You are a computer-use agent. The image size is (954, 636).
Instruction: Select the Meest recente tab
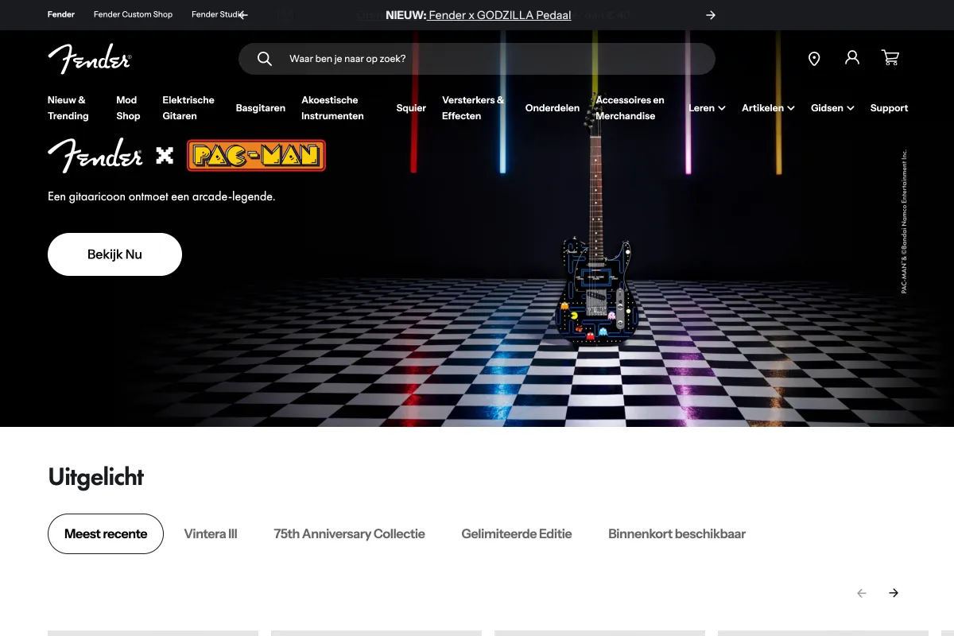point(106,533)
